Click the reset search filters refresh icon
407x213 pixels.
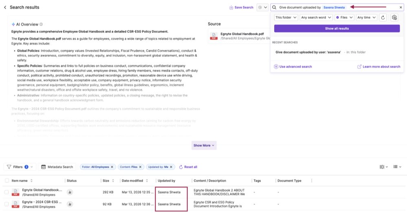[x=382, y=18]
